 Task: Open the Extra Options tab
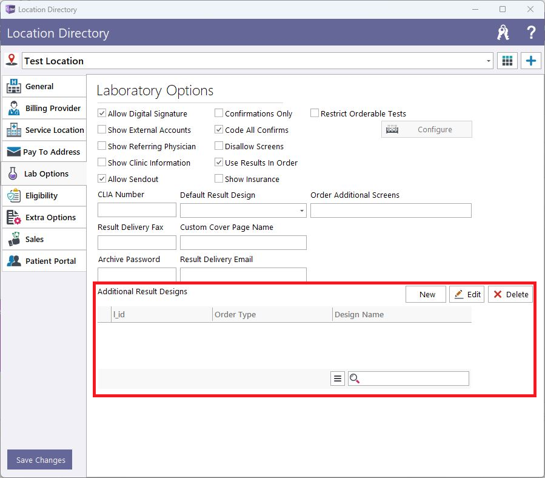44,217
